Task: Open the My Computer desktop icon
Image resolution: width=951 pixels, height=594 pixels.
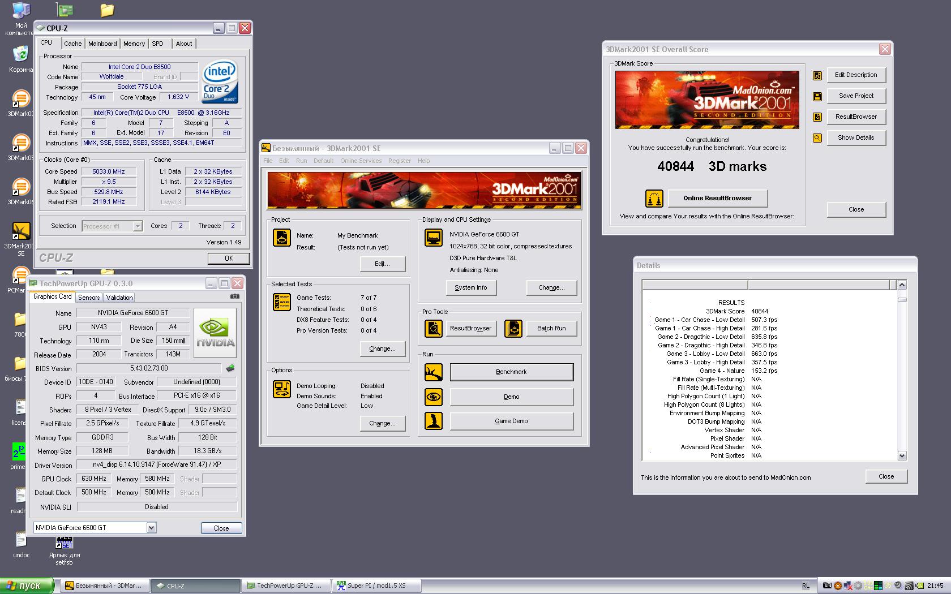Action: [x=20, y=18]
